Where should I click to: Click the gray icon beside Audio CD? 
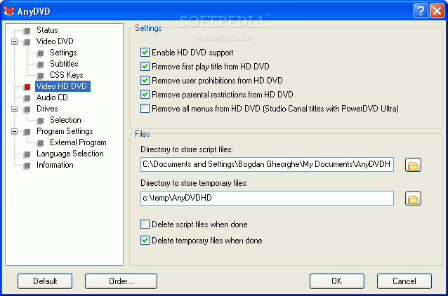(27, 98)
